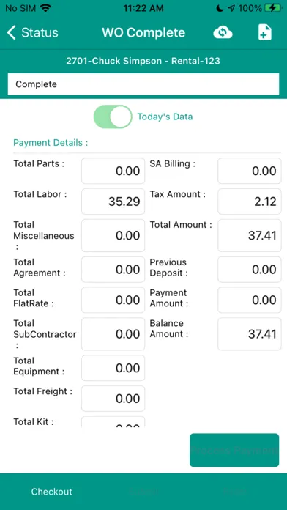Screen dimensions: 287x510
Task: Tap the Balance Amount label
Action: click(169, 328)
